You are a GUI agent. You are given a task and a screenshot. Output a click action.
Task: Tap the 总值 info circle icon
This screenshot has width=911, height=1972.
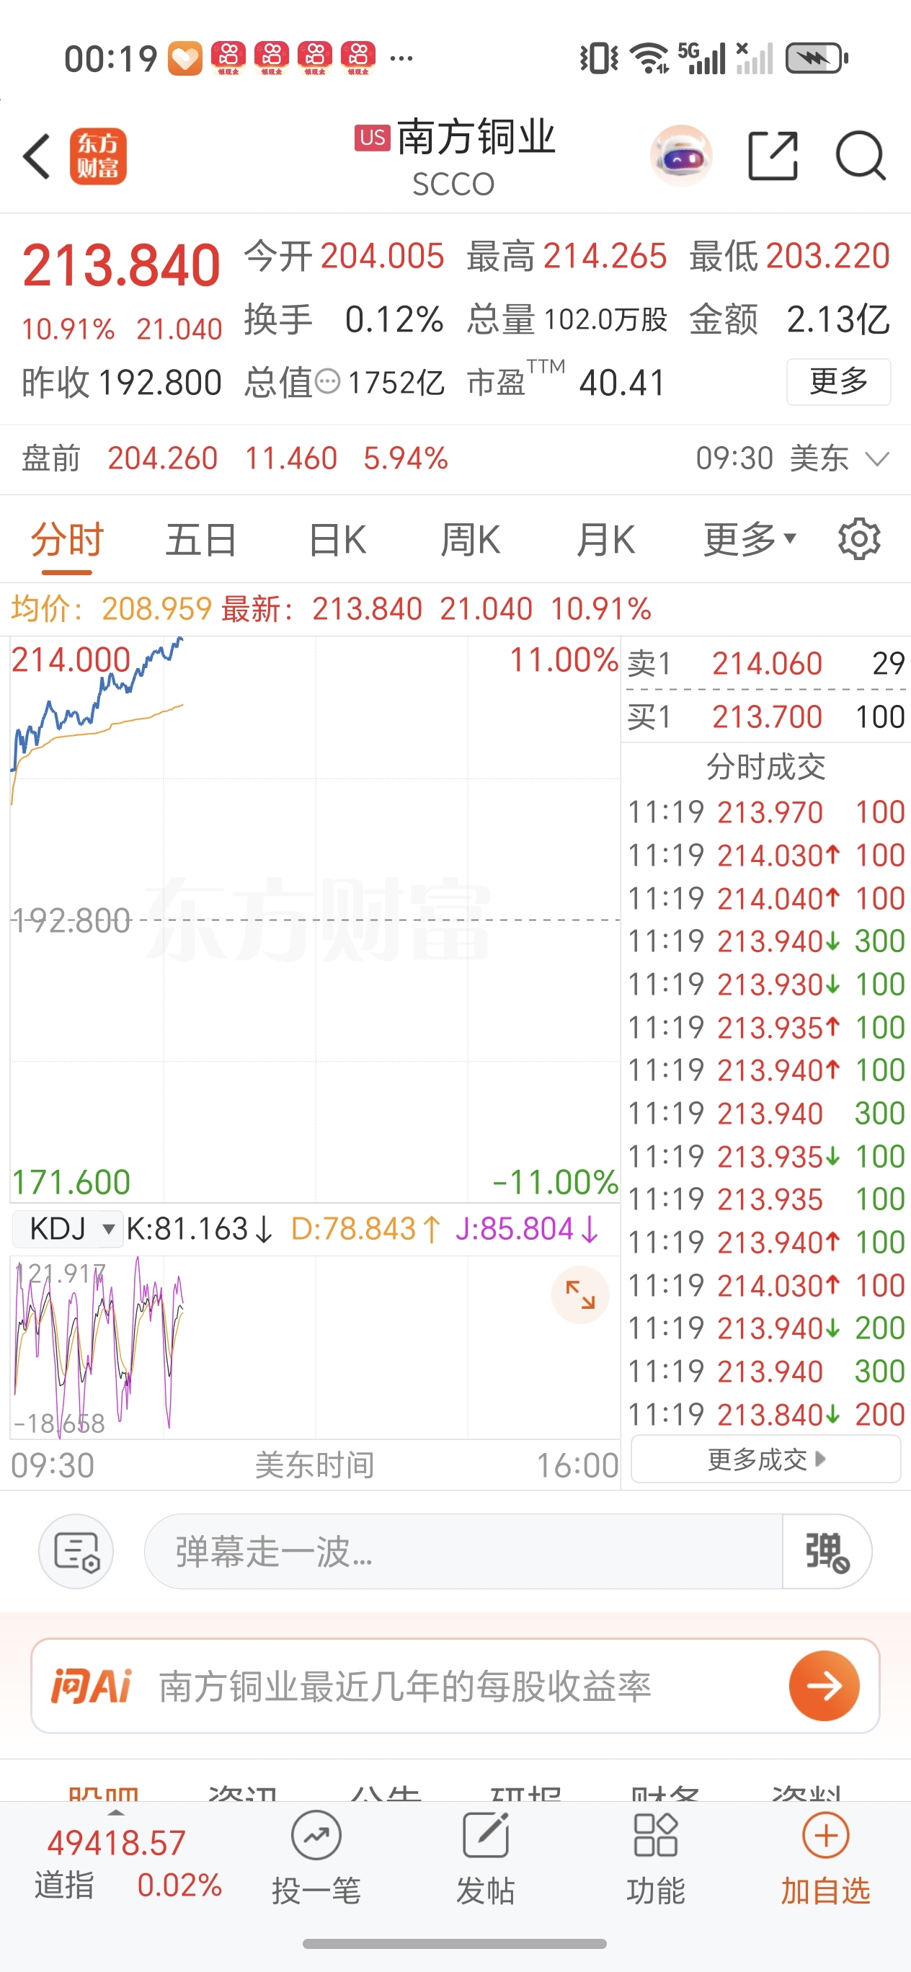coord(328,381)
